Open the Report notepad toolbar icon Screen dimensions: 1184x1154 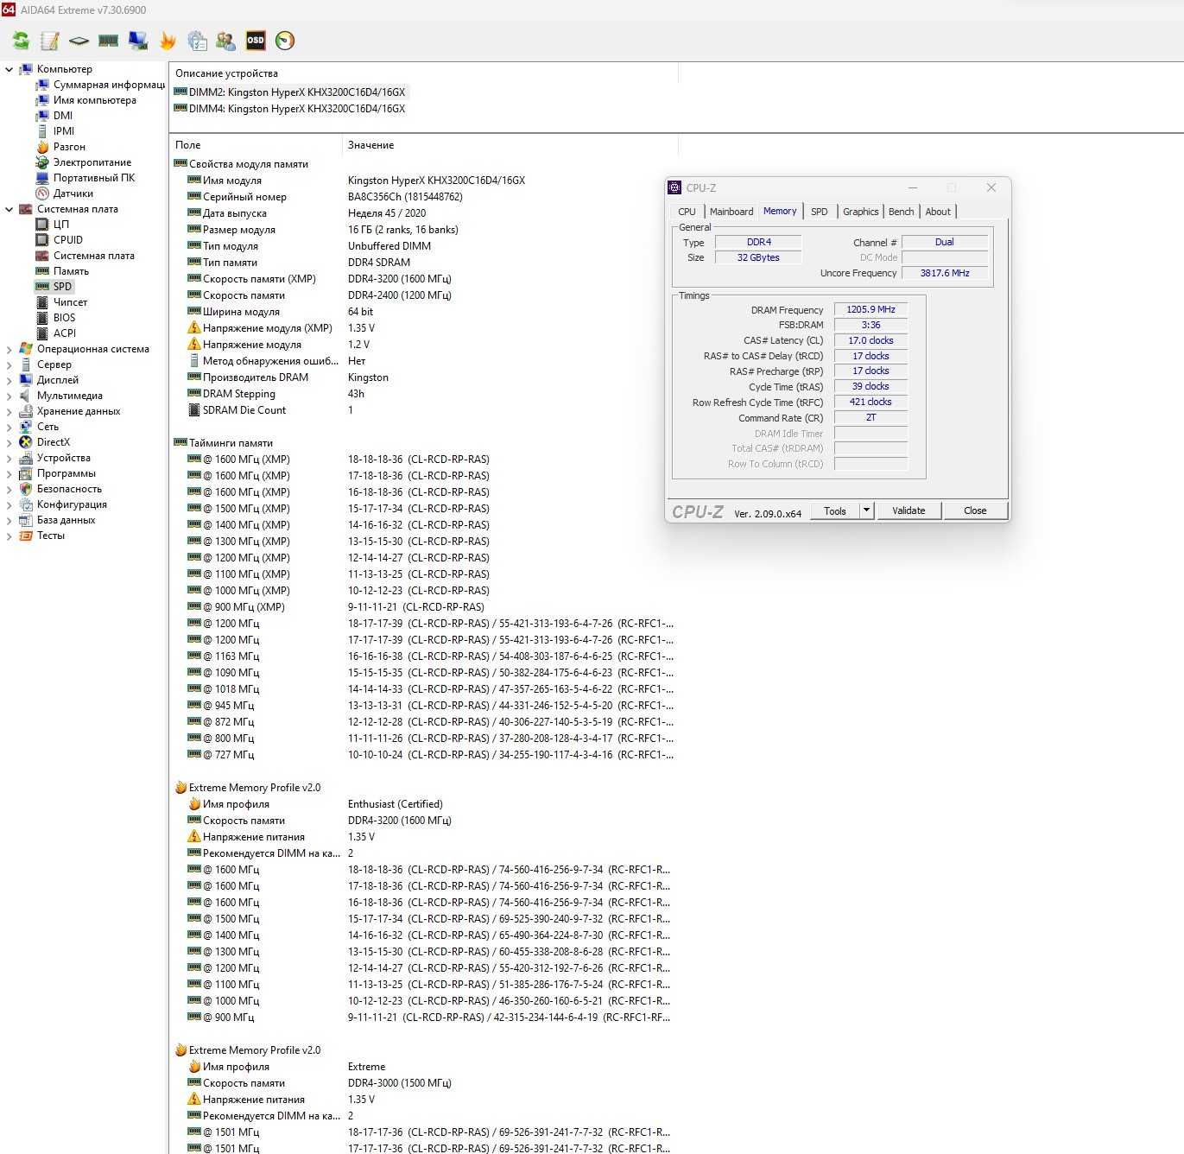tap(50, 41)
